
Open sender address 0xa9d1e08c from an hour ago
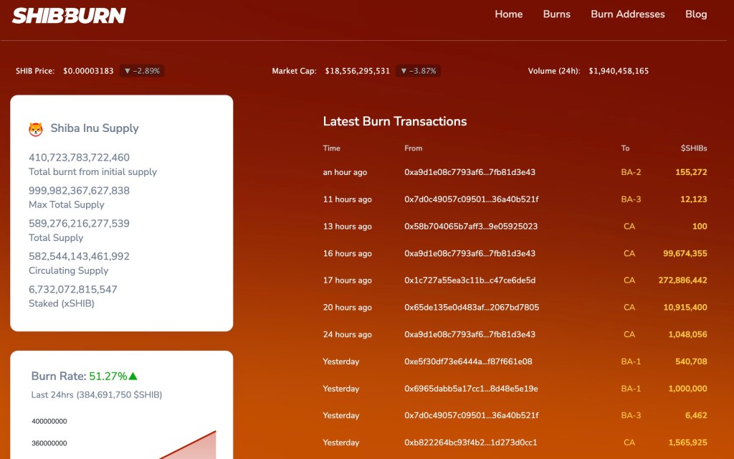point(470,172)
